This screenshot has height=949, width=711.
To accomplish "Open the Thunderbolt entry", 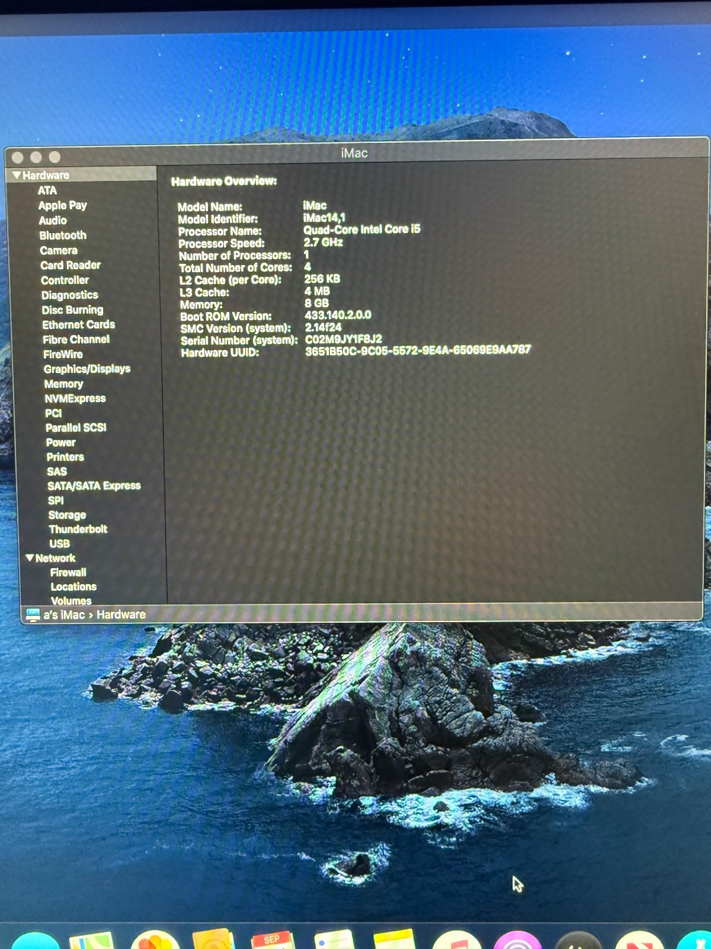I will (78, 529).
